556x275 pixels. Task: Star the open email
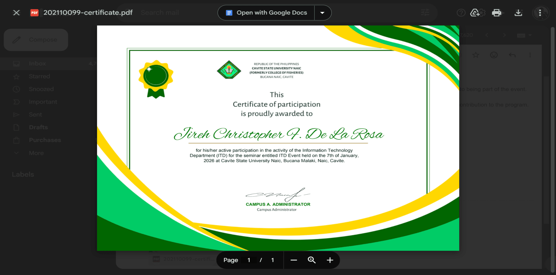[476, 55]
